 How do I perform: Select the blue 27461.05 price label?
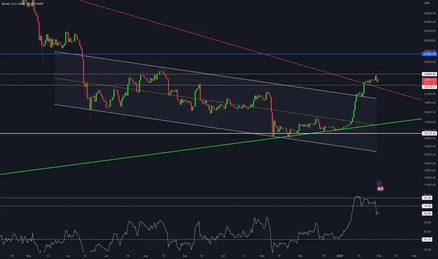pos(430,54)
